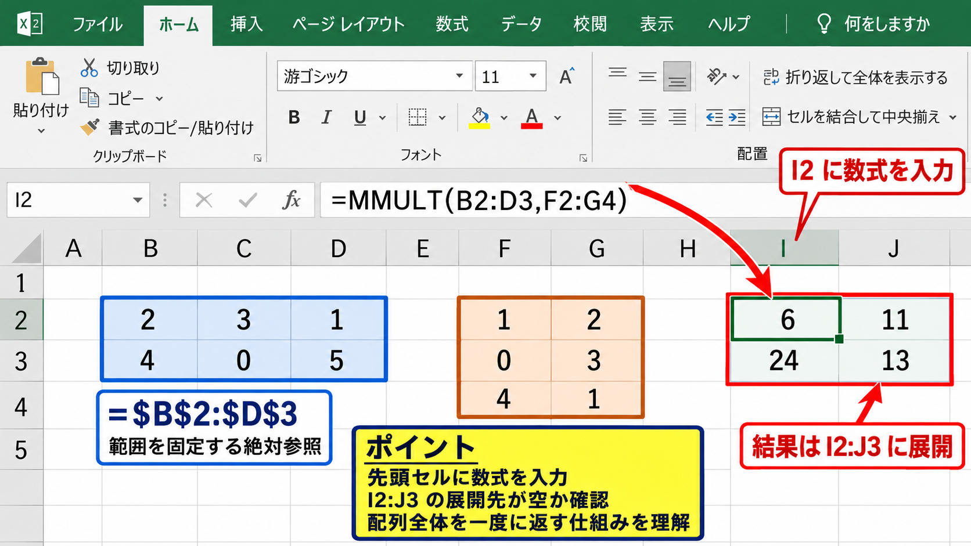Open the merge and center dropdown arrow
The height and width of the screenshot is (546, 971).
(952, 117)
